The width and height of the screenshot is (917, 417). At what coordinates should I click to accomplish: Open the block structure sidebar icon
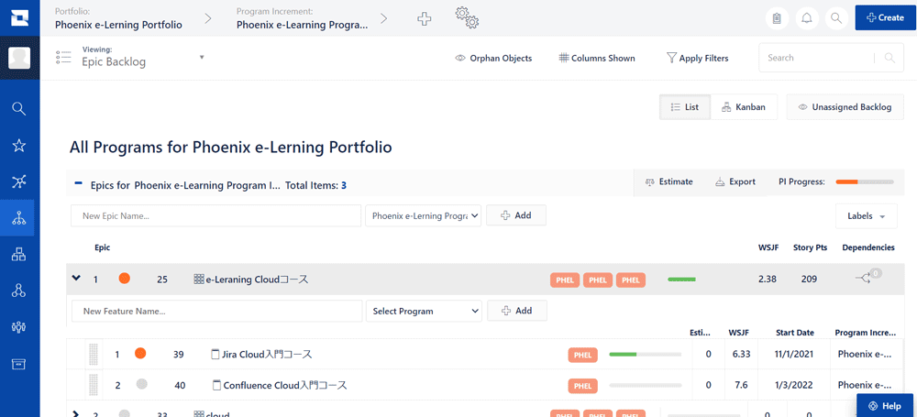tap(19, 255)
